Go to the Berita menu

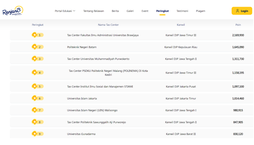point(115,11)
